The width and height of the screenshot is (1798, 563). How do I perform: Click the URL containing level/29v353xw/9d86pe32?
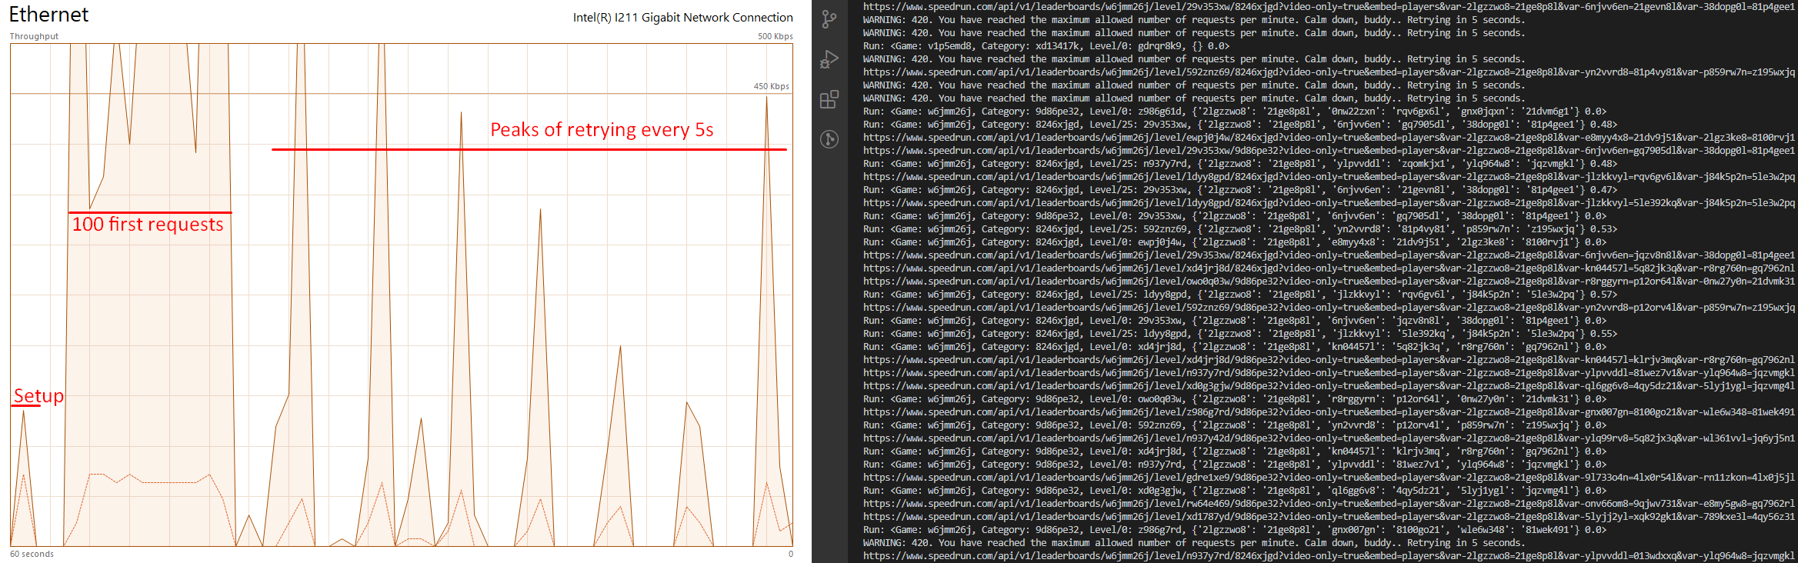1329,151
